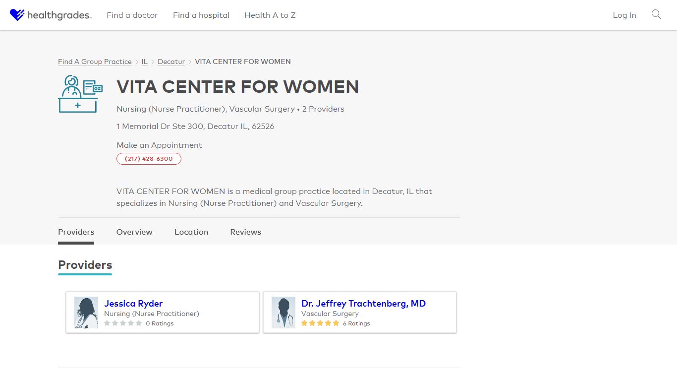Switch to the Overview tab
Image resolution: width=677 pixels, height=381 pixels.
134,232
